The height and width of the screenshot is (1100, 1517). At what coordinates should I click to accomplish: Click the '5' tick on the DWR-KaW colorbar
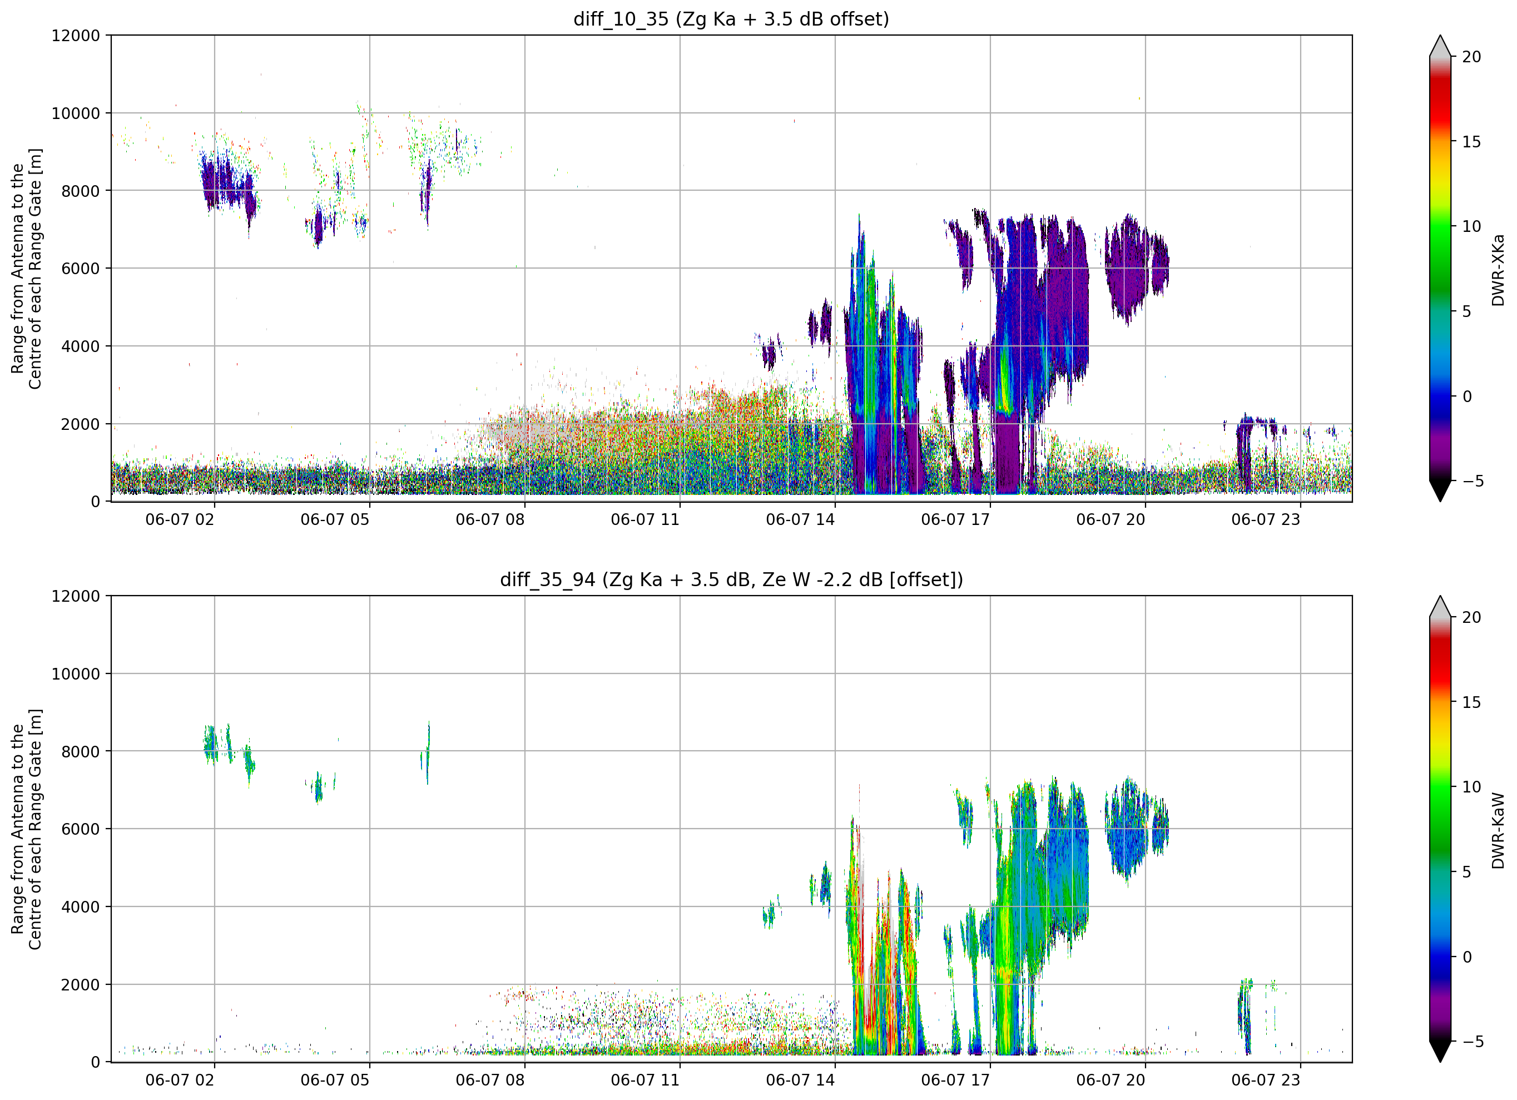[x=1467, y=872]
